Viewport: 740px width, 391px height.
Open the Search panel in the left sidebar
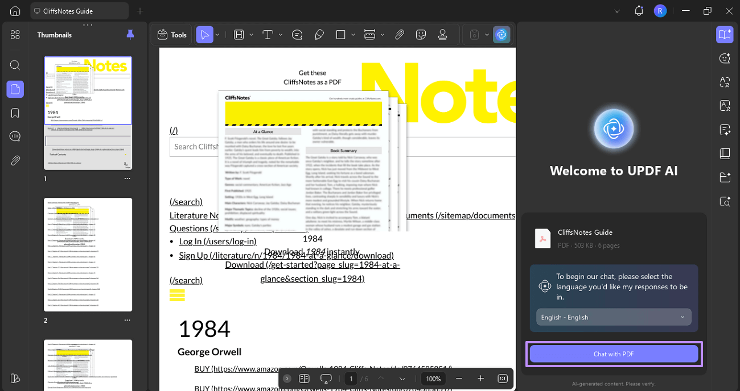click(x=15, y=65)
